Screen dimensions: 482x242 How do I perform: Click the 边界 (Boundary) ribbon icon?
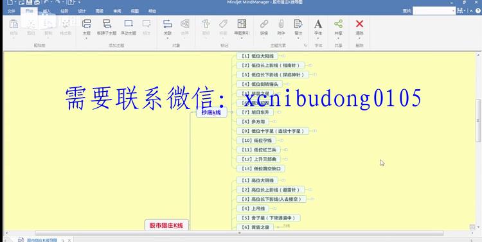coord(184,24)
